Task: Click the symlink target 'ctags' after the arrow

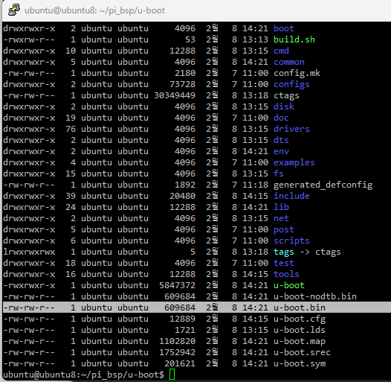Action: [328, 252]
